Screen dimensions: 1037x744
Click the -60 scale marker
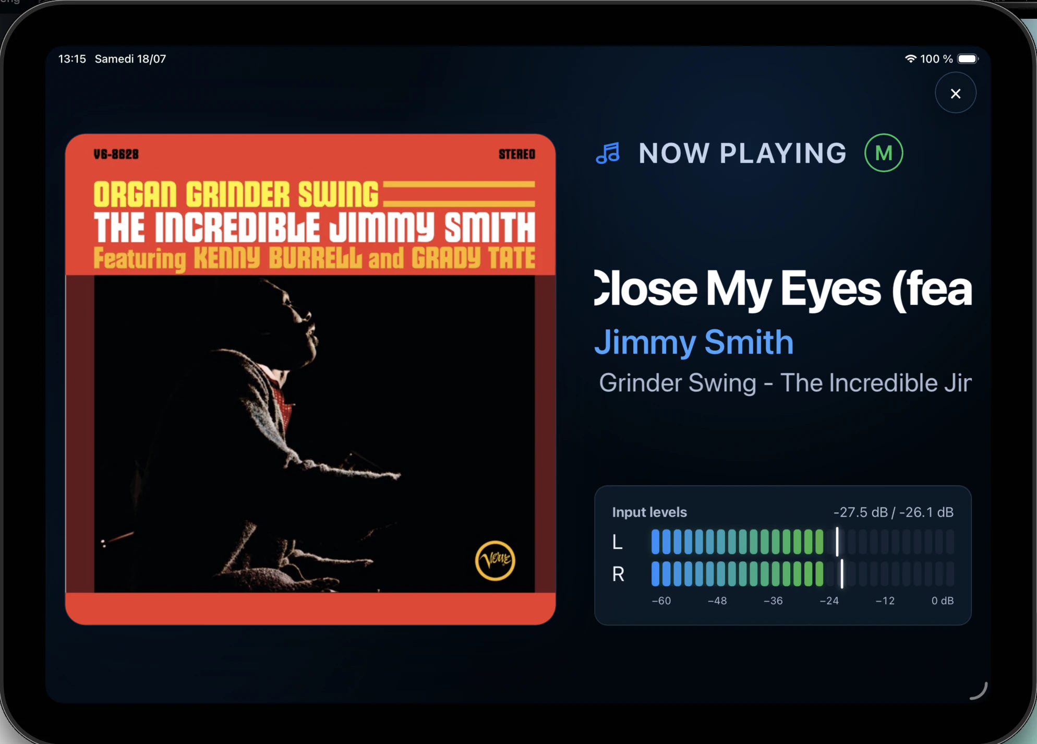(661, 601)
